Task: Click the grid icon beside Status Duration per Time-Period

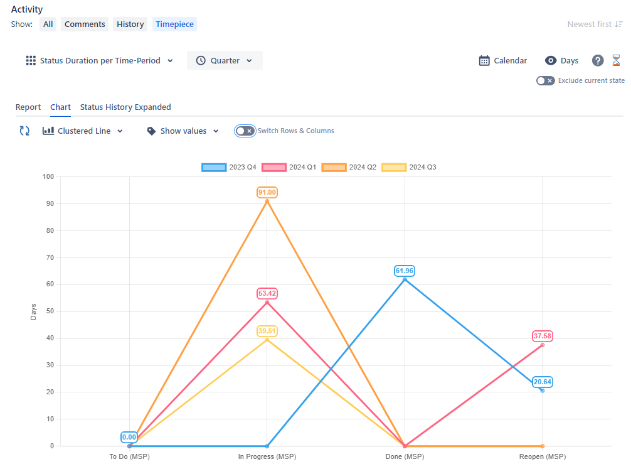Action: click(x=30, y=60)
